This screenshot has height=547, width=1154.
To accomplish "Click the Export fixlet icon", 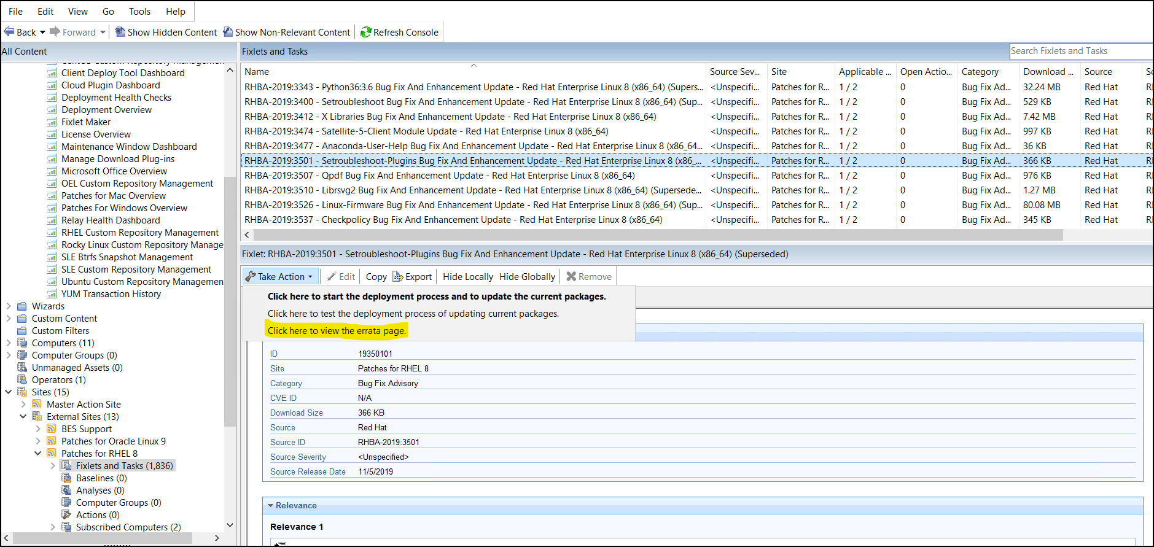I will click(x=398, y=277).
